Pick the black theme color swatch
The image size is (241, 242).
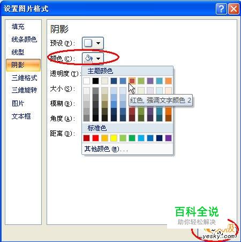tap(95, 81)
